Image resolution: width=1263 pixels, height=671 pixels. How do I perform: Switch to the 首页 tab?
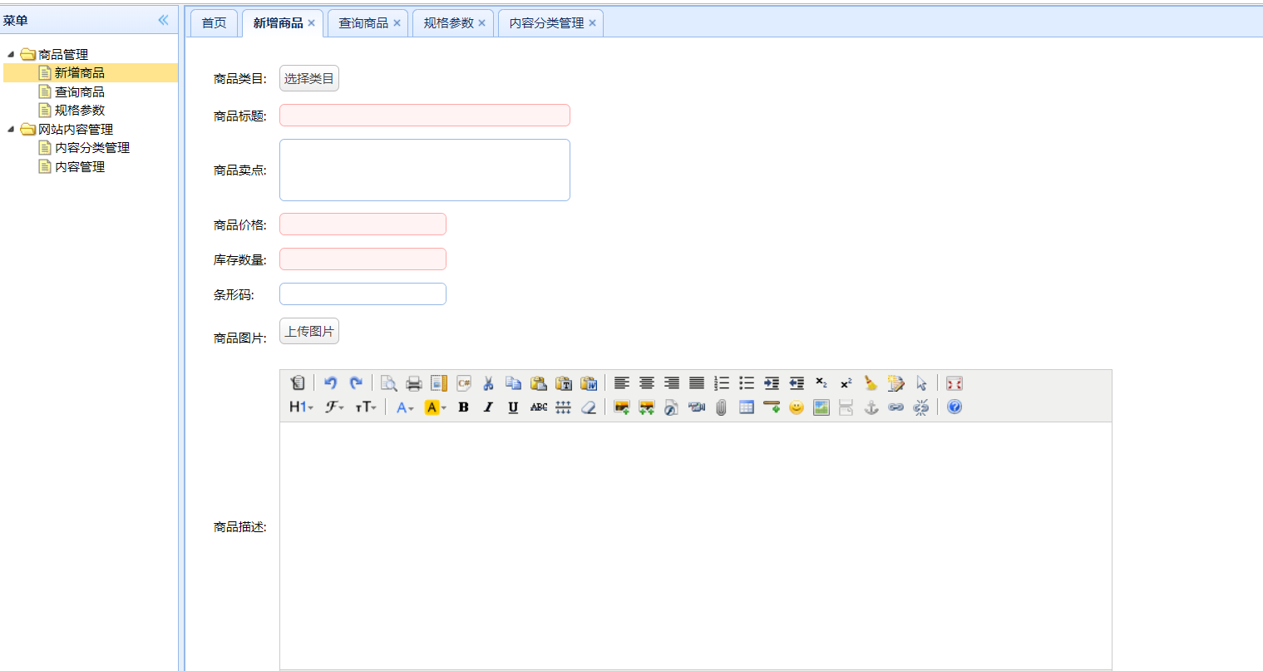(213, 22)
